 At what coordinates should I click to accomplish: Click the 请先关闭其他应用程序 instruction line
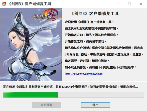click(x=91, y=35)
